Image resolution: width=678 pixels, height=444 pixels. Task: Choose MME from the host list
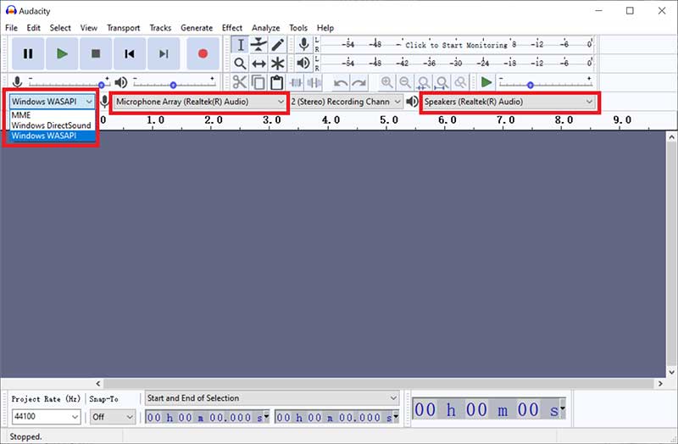[52, 115]
